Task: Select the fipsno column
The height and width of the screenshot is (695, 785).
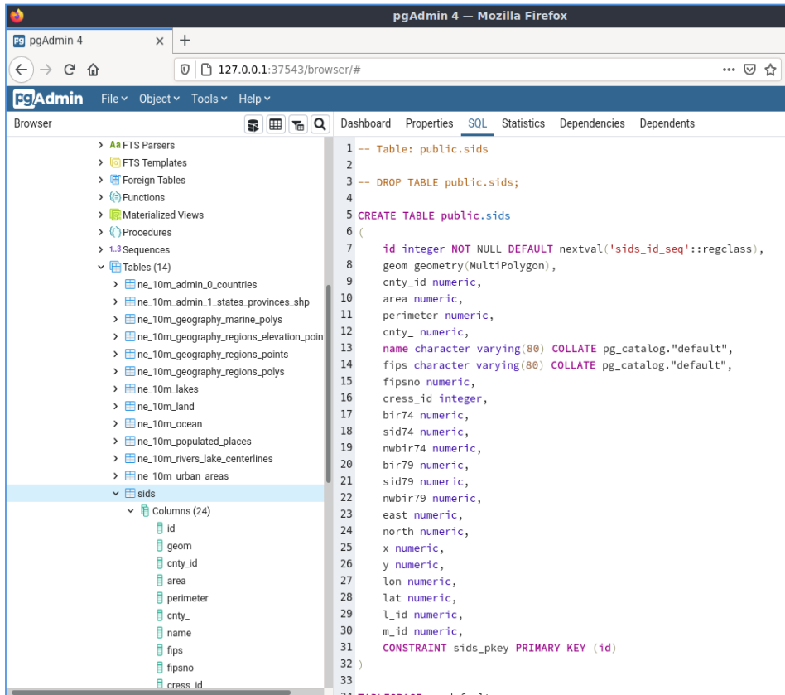Action: tap(180, 668)
